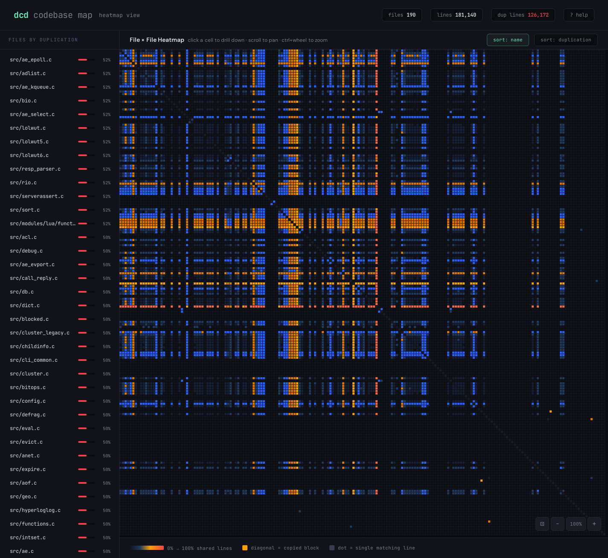Image resolution: width=608 pixels, height=558 pixels.
Task: Select src/lolwut5.c row
Action: pos(60,142)
